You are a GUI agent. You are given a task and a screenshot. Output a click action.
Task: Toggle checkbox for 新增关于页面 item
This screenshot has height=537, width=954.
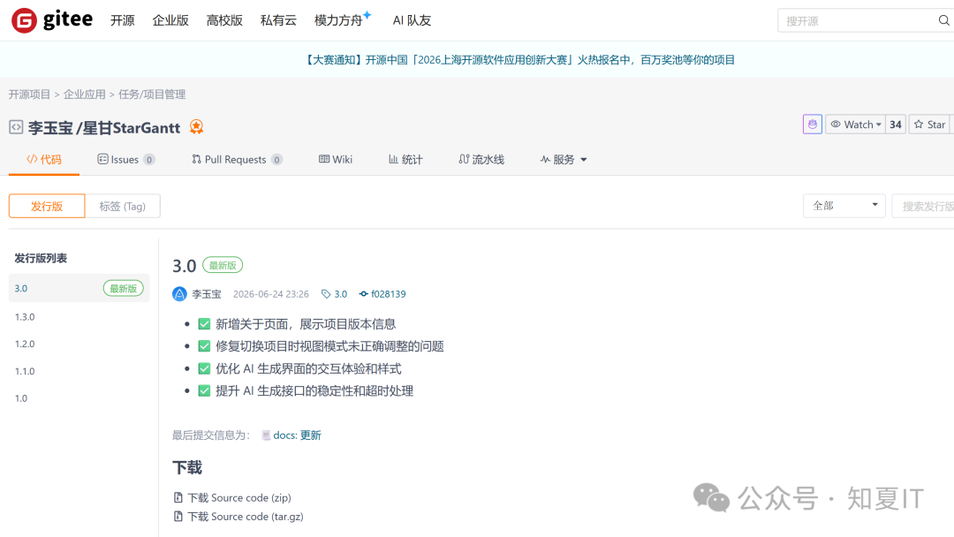click(x=204, y=324)
